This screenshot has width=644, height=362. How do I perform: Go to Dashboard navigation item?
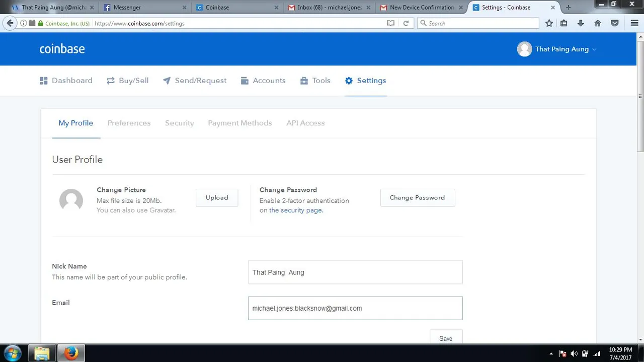click(x=66, y=81)
